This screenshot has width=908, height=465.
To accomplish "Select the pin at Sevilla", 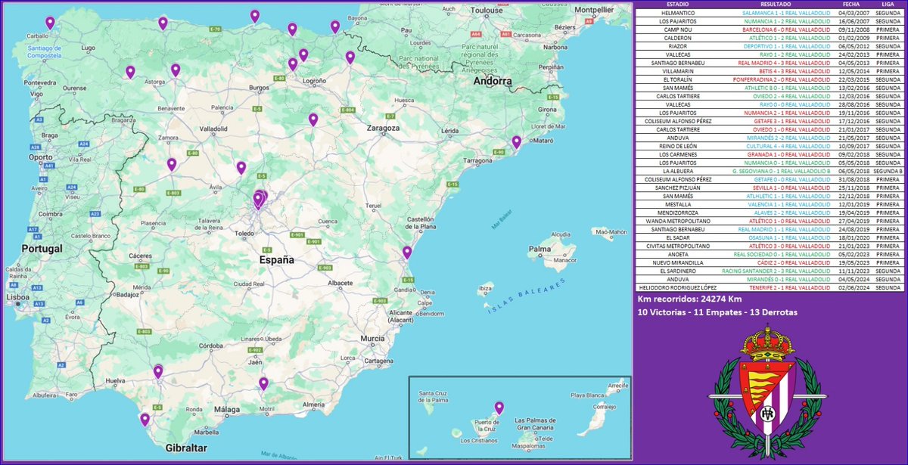I will pyautogui.click(x=158, y=371).
